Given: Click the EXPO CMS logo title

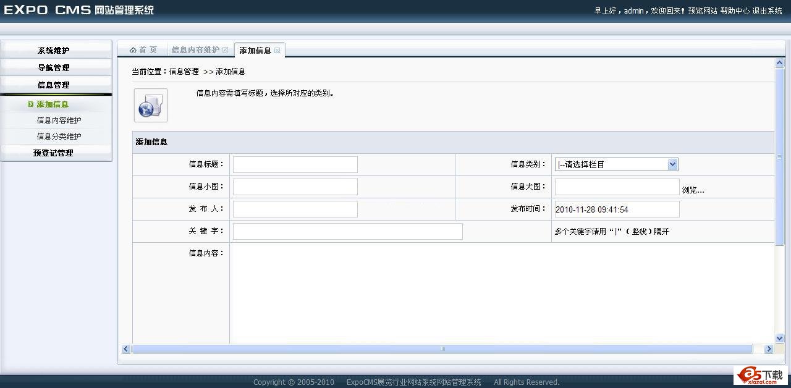Looking at the screenshot, I should pos(79,11).
